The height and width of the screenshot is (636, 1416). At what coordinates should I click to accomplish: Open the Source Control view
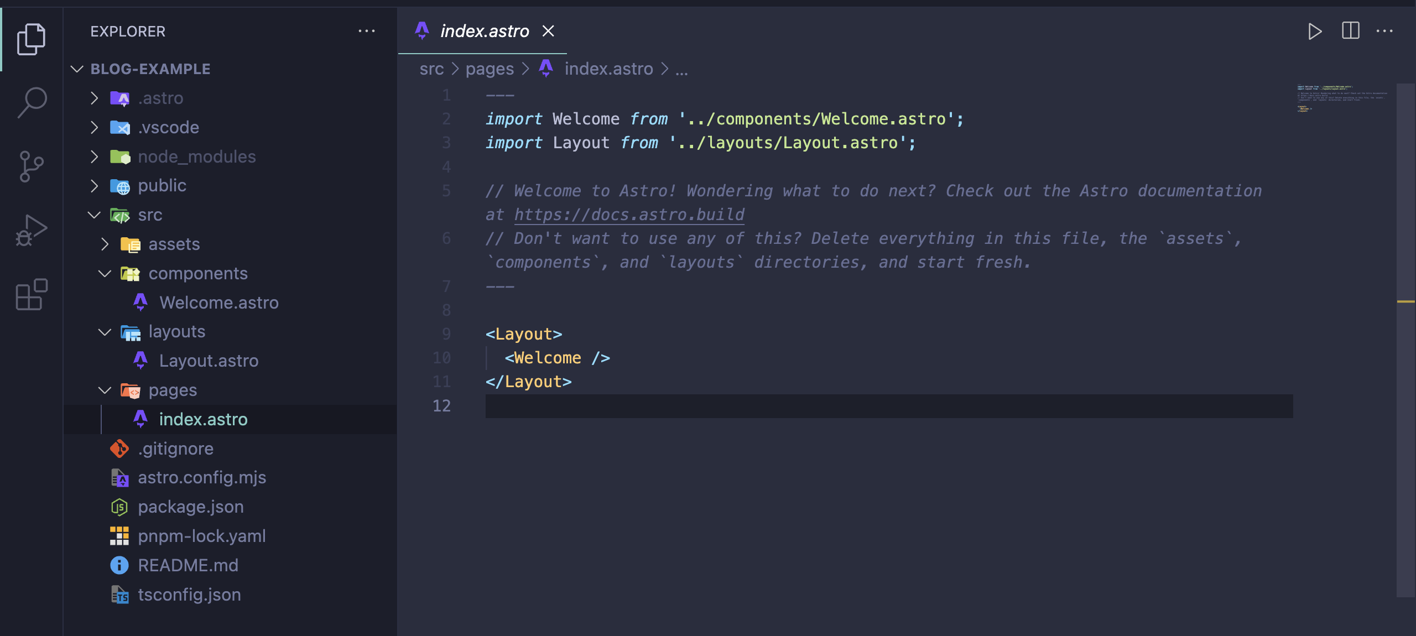point(32,166)
